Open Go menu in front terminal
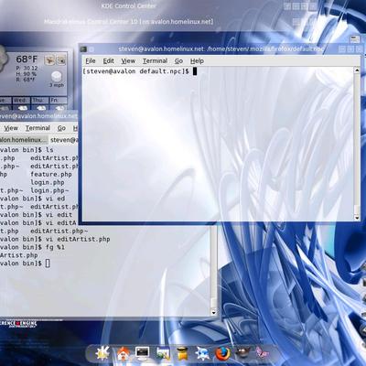The image size is (366, 366). pos(178,61)
